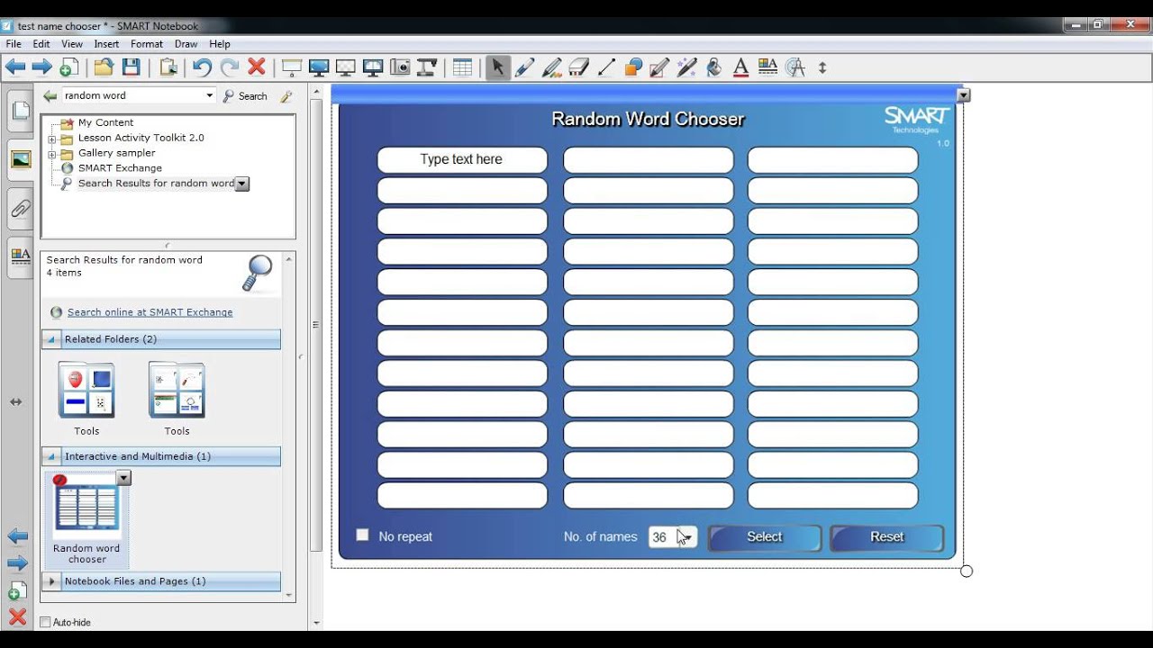Open the No. of names dropdown
The width and height of the screenshot is (1153, 648).
pos(686,537)
